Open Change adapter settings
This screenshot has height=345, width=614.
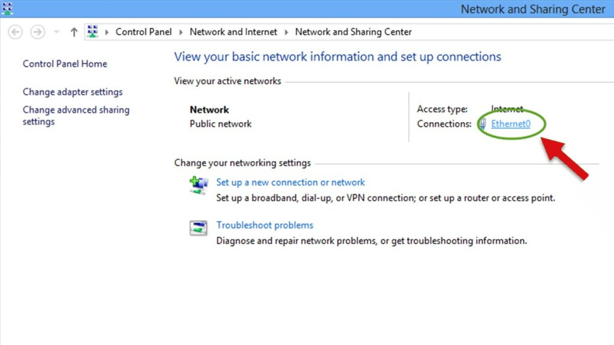(x=73, y=92)
